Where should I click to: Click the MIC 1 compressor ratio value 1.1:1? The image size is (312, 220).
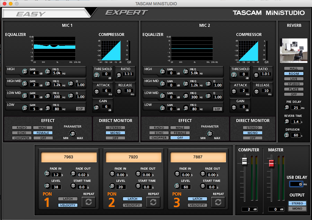(128, 74)
